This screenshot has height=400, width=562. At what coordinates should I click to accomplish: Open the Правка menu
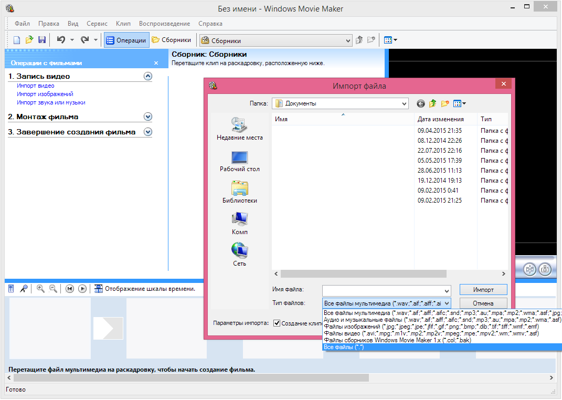coord(49,24)
